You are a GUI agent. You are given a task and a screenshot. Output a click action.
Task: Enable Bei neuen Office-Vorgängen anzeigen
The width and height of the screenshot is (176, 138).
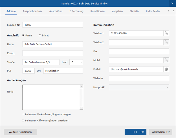(23, 120)
